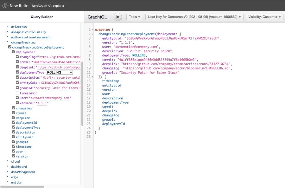Edit the groupId value in Query Builder

(x=58, y=88)
